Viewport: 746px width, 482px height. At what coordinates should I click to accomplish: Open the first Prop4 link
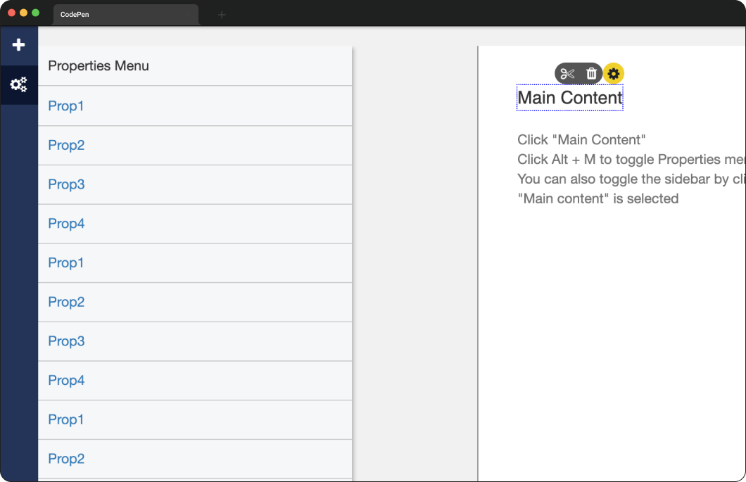[x=66, y=223]
